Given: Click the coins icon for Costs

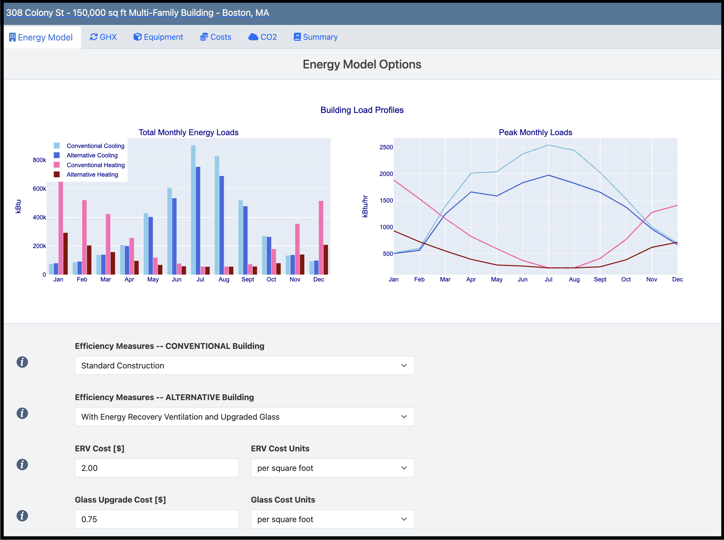Looking at the screenshot, I should [x=204, y=37].
